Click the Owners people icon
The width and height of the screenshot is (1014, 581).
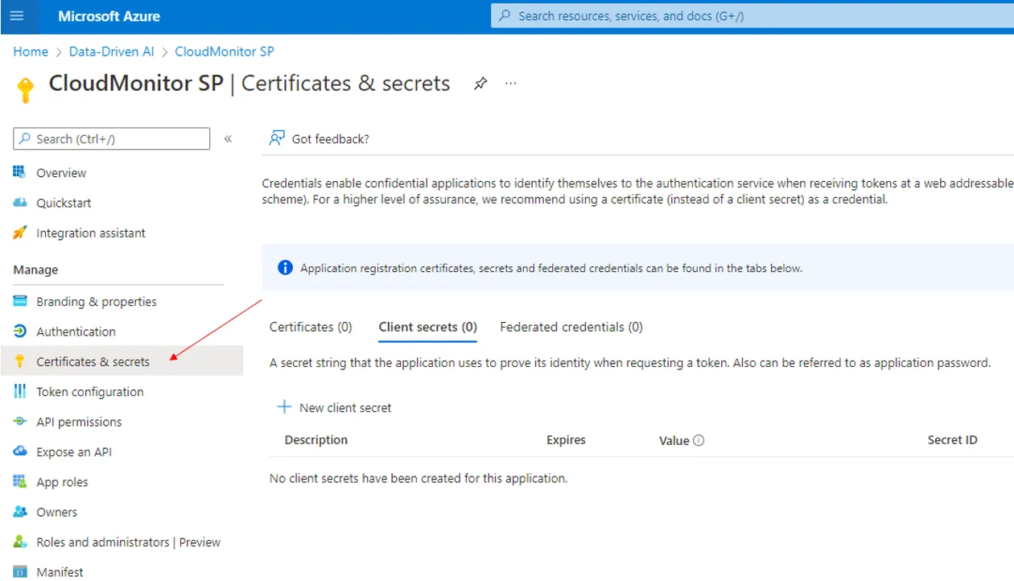(20, 512)
